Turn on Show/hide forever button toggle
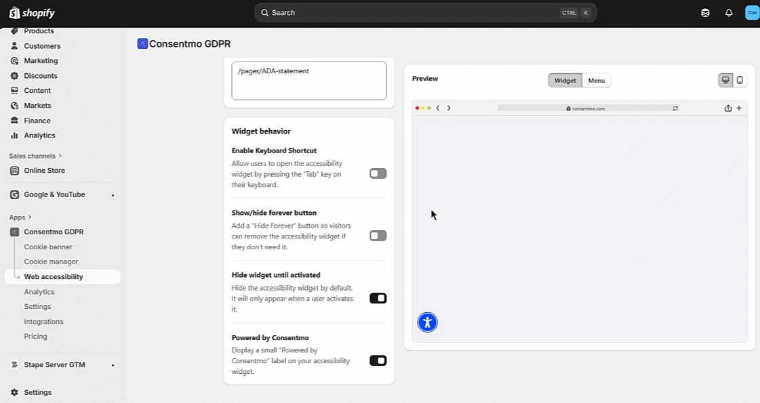 pyautogui.click(x=378, y=236)
